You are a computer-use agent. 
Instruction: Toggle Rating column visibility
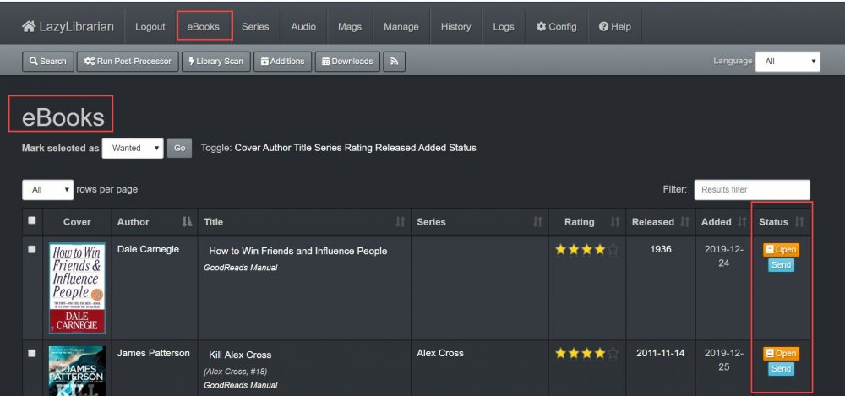359,148
